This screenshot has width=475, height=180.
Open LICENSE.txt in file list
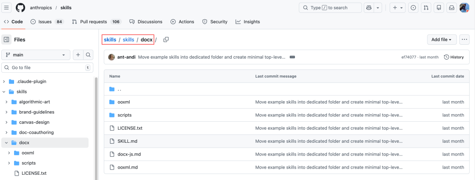coord(130,128)
